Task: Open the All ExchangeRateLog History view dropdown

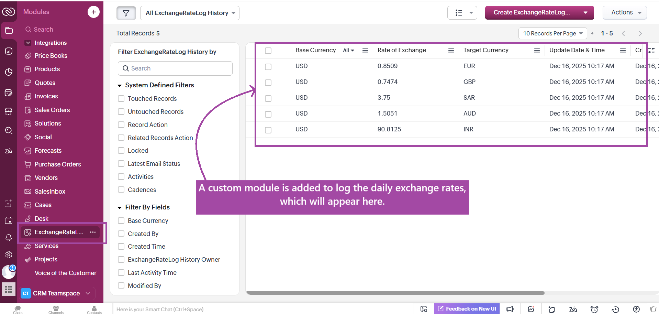Action: (x=190, y=13)
